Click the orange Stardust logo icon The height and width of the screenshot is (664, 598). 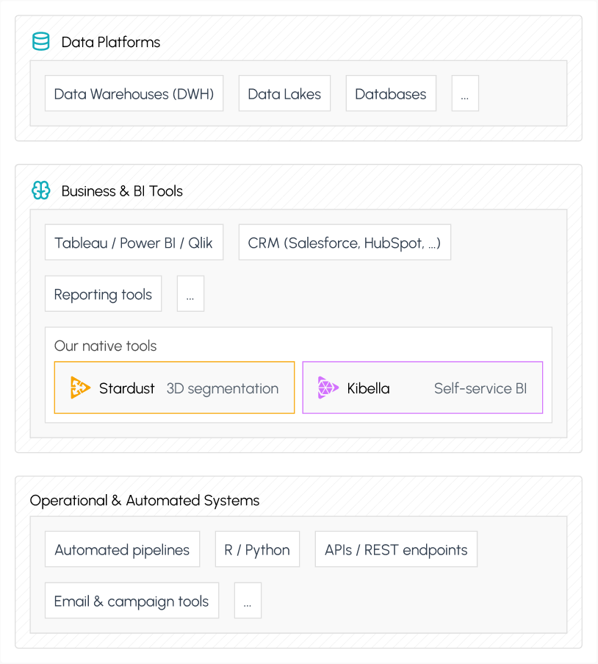click(x=80, y=388)
